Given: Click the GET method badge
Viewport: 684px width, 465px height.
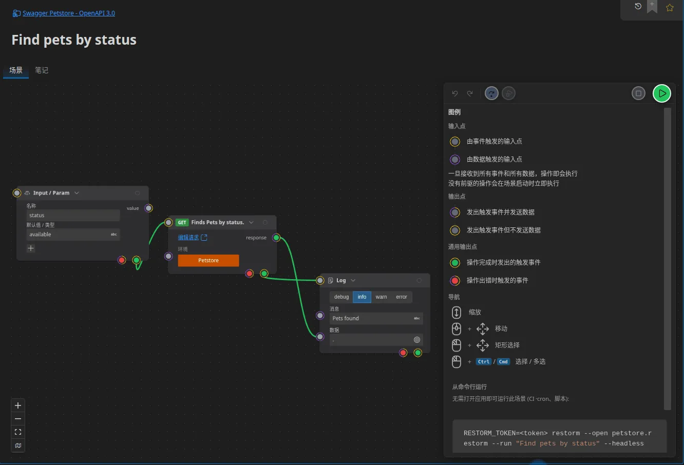Looking at the screenshot, I should click(x=182, y=222).
